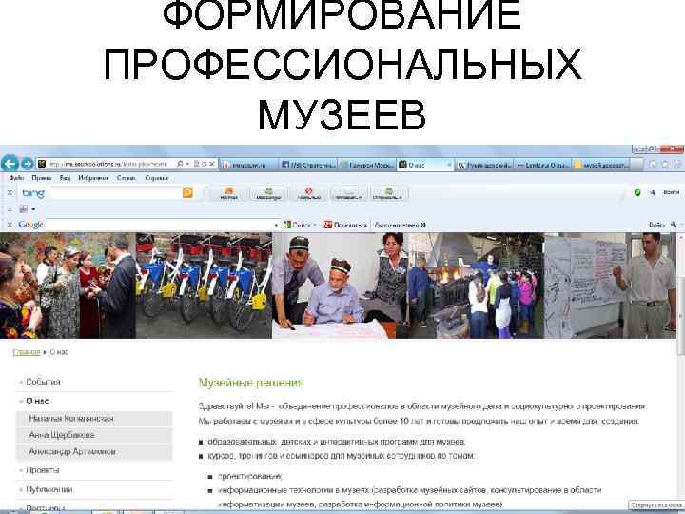Close the Google toolbar with its X
This screenshot has height=514, width=685.
(x=10, y=225)
